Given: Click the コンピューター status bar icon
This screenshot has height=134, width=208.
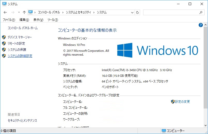Looking at the screenshot, I should coord(164,131).
